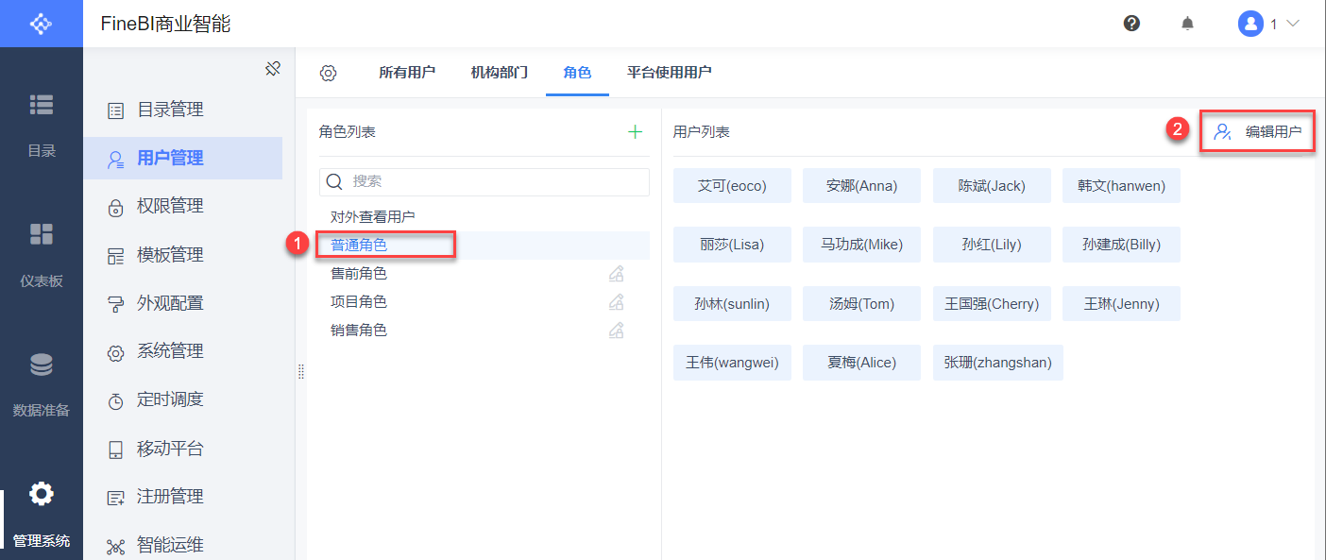Click the help question mark icon
The image size is (1326, 560).
[1131, 24]
